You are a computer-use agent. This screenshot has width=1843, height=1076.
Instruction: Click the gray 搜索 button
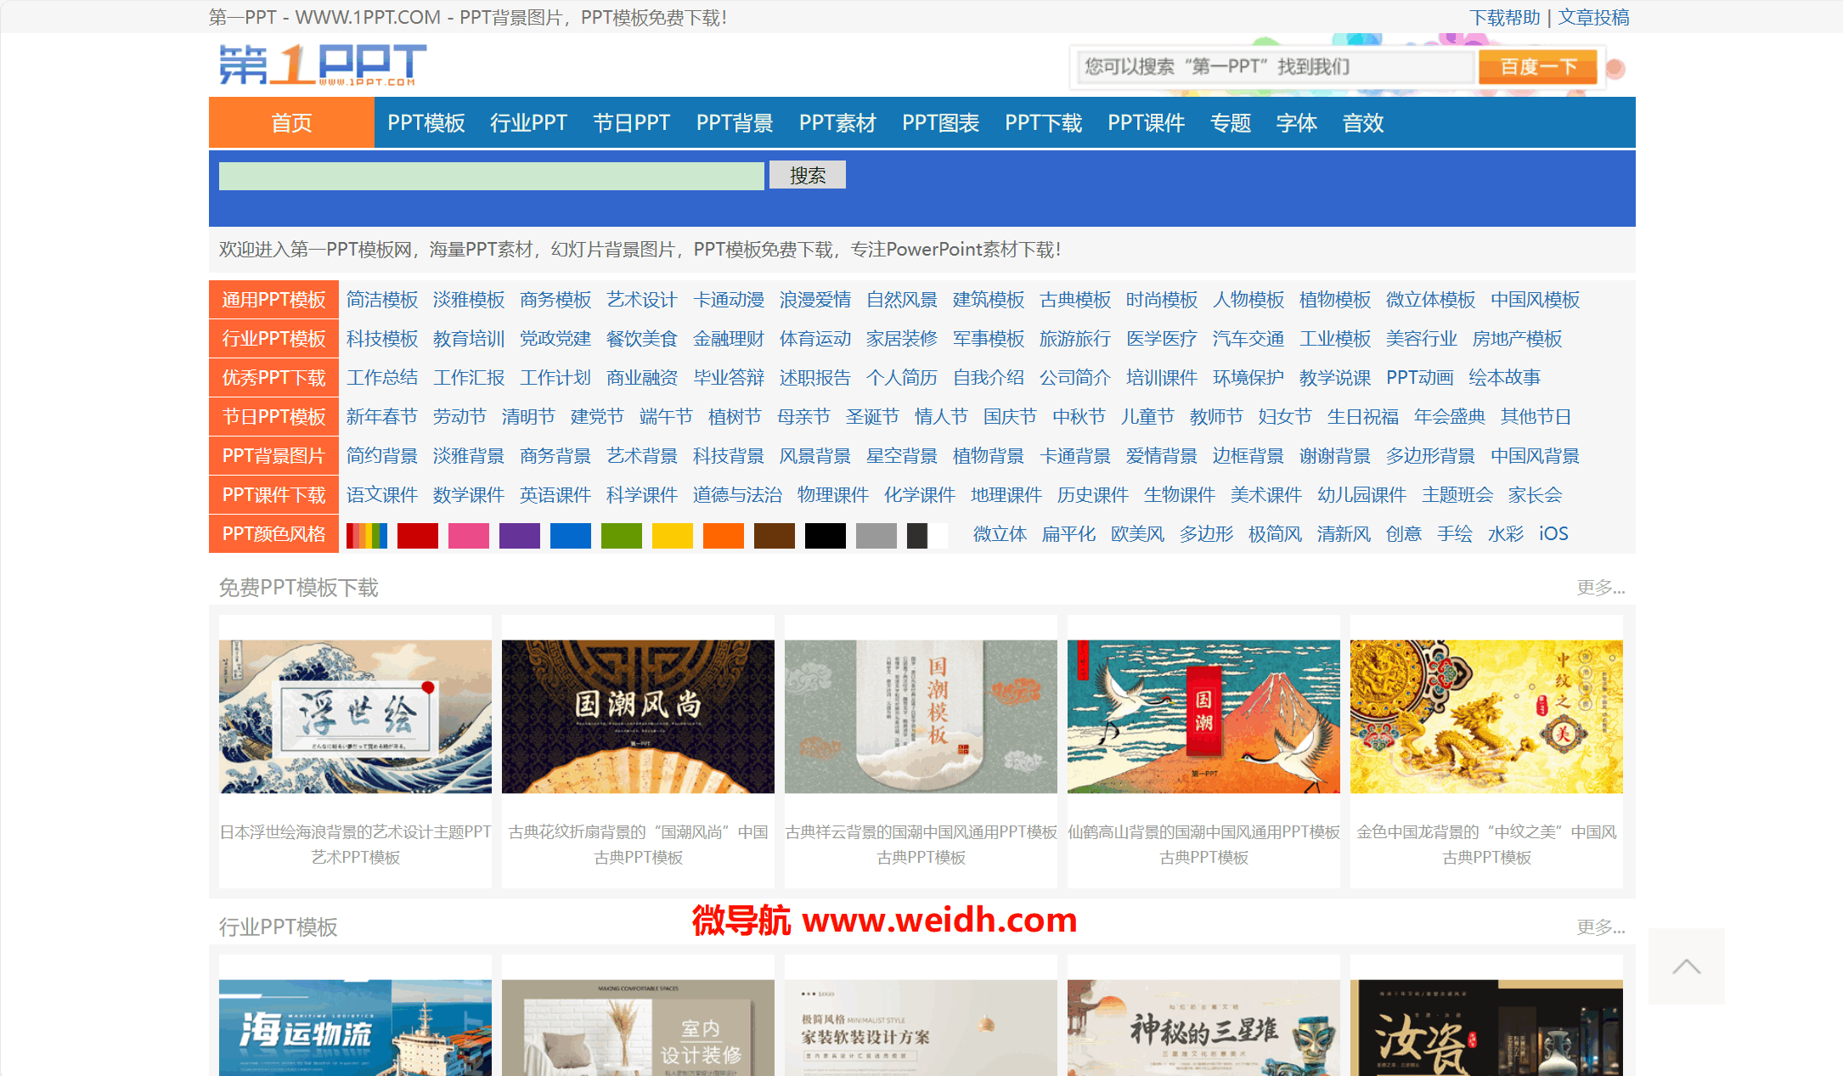point(807,176)
